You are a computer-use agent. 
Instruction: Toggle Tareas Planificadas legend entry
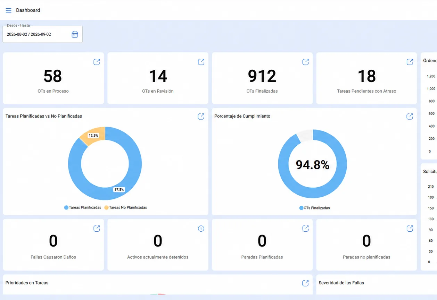tap(83, 207)
